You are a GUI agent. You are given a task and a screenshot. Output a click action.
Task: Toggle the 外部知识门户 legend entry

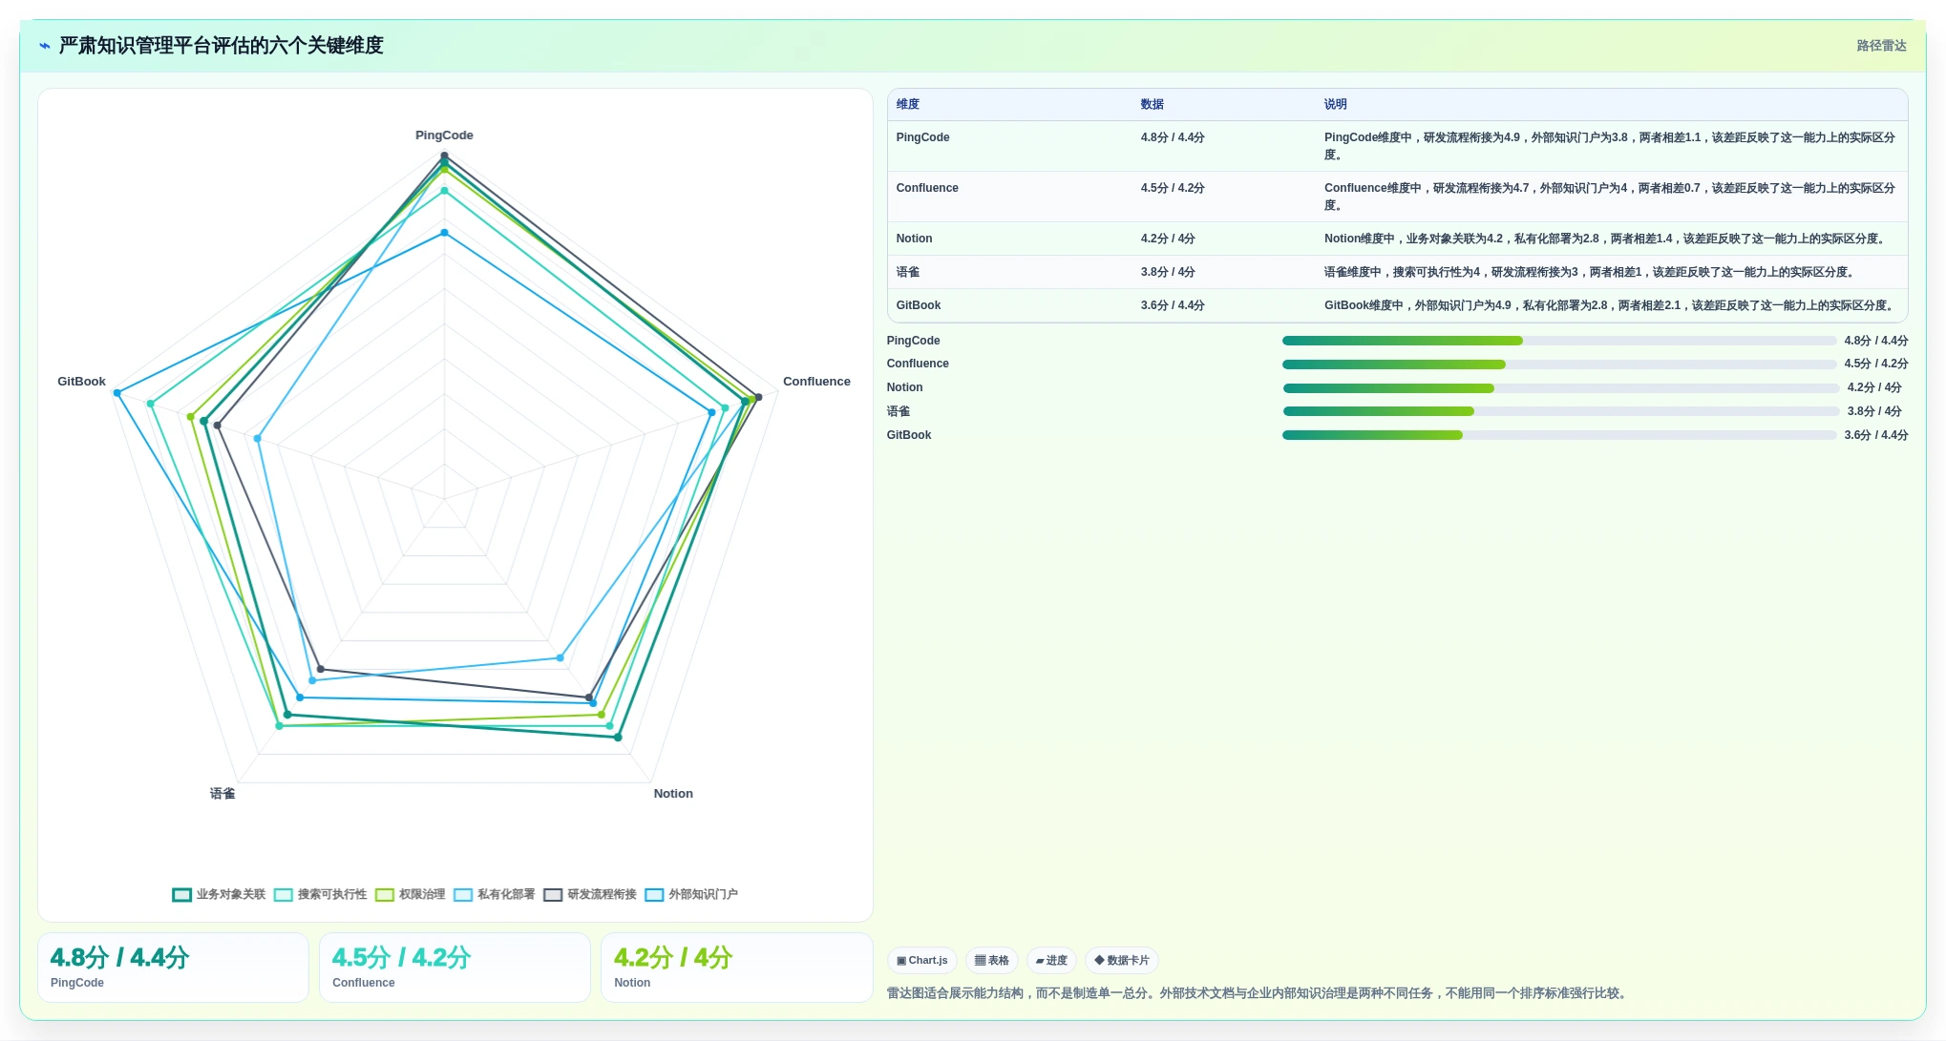click(690, 894)
